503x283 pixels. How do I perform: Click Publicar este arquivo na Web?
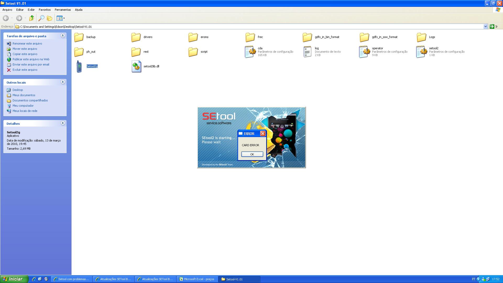31,59
